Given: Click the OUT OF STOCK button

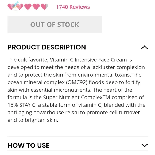Looking at the screenshot, I should (55, 24).
